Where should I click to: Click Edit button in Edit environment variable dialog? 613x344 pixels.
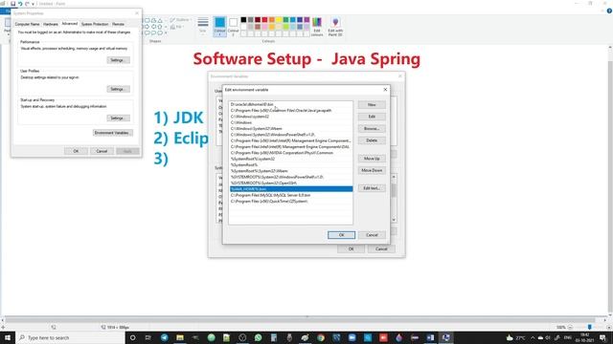click(x=372, y=117)
